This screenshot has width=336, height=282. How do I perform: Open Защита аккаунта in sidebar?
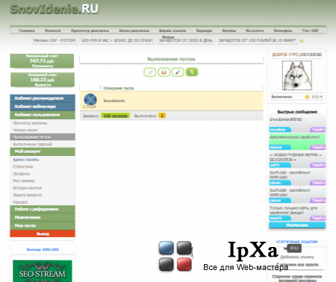point(27,195)
